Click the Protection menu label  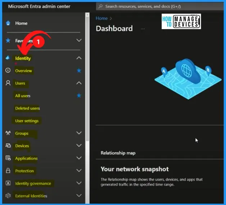[24, 171]
